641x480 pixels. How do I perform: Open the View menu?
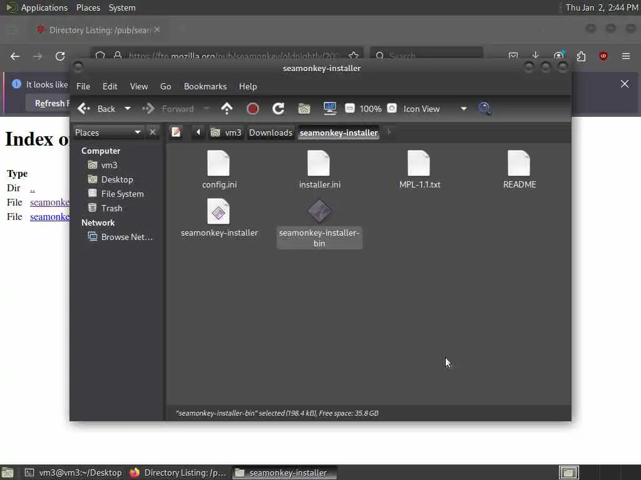139,86
